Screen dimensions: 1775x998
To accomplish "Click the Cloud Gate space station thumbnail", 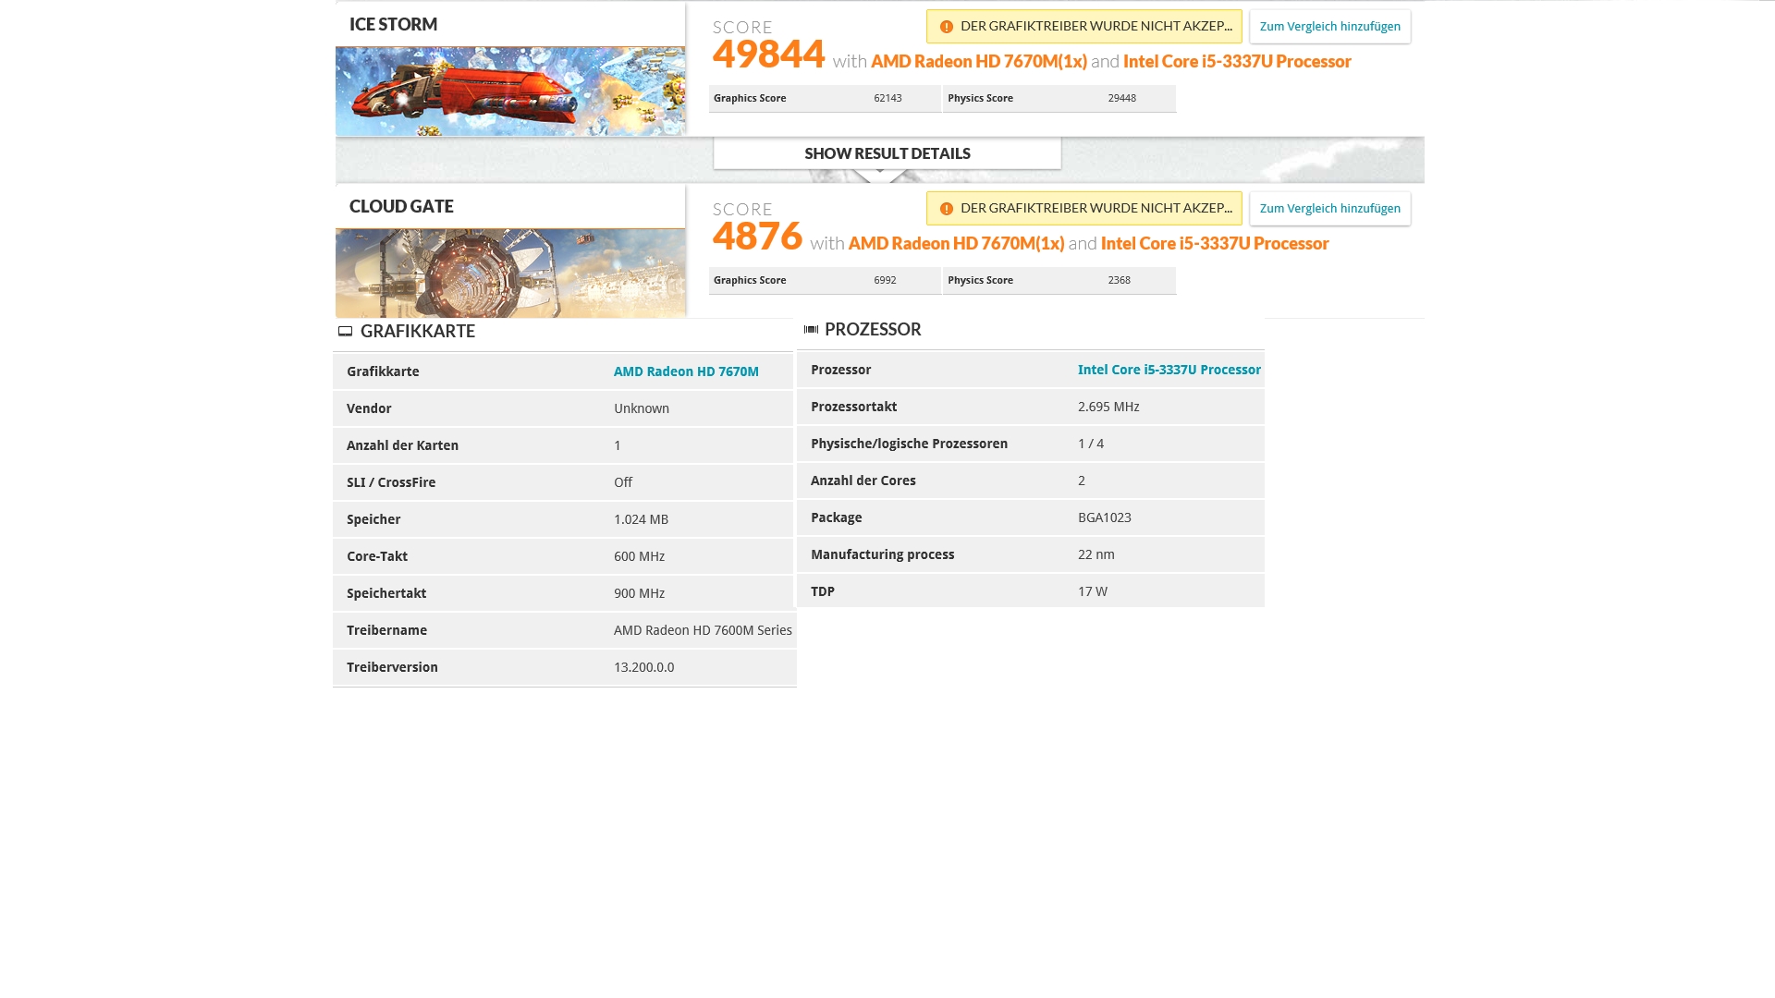I will (509, 274).
